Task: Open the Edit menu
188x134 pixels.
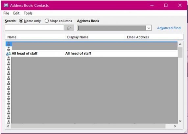Action: click(16, 13)
